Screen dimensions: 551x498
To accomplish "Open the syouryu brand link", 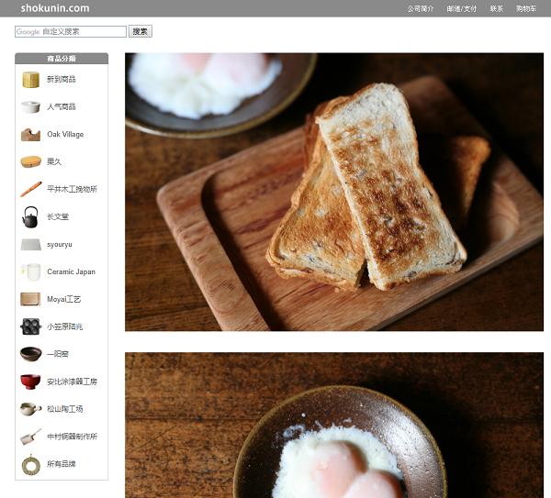I will click(60, 245).
